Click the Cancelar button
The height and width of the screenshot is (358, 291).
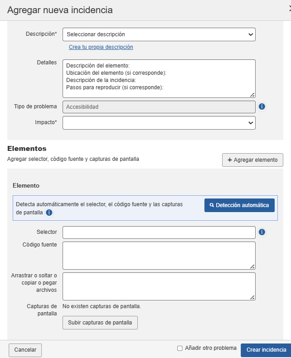coord(25,350)
